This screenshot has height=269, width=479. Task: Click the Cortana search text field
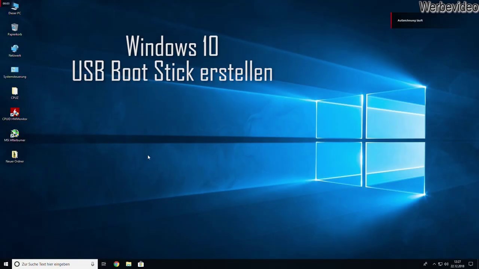click(55, 264)
